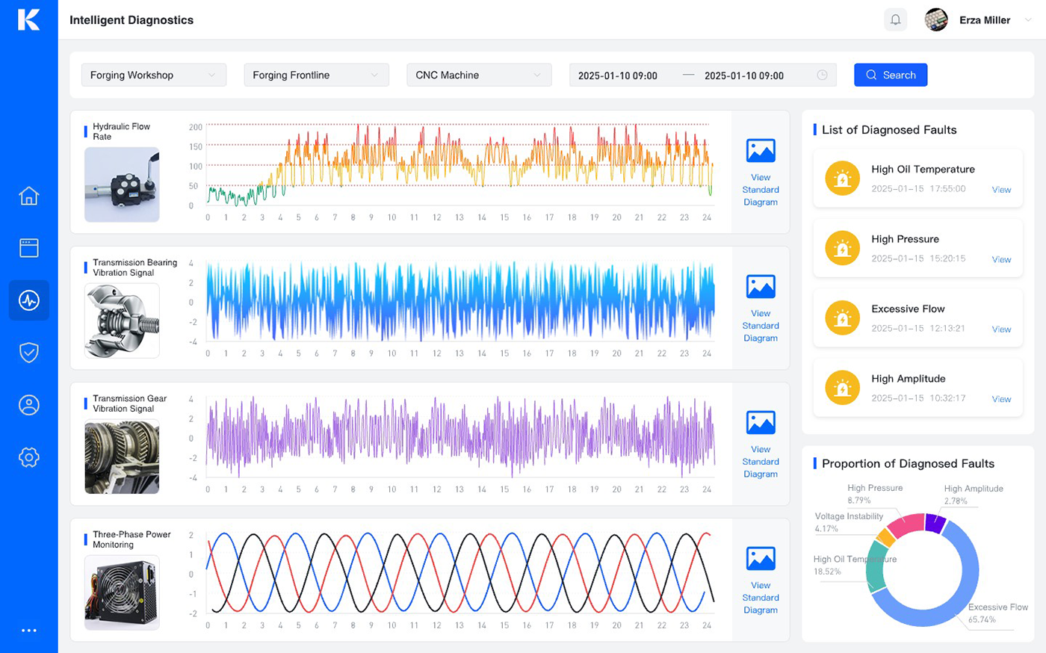
Task: Click the clock icon in date range
Action: point(822,75)
